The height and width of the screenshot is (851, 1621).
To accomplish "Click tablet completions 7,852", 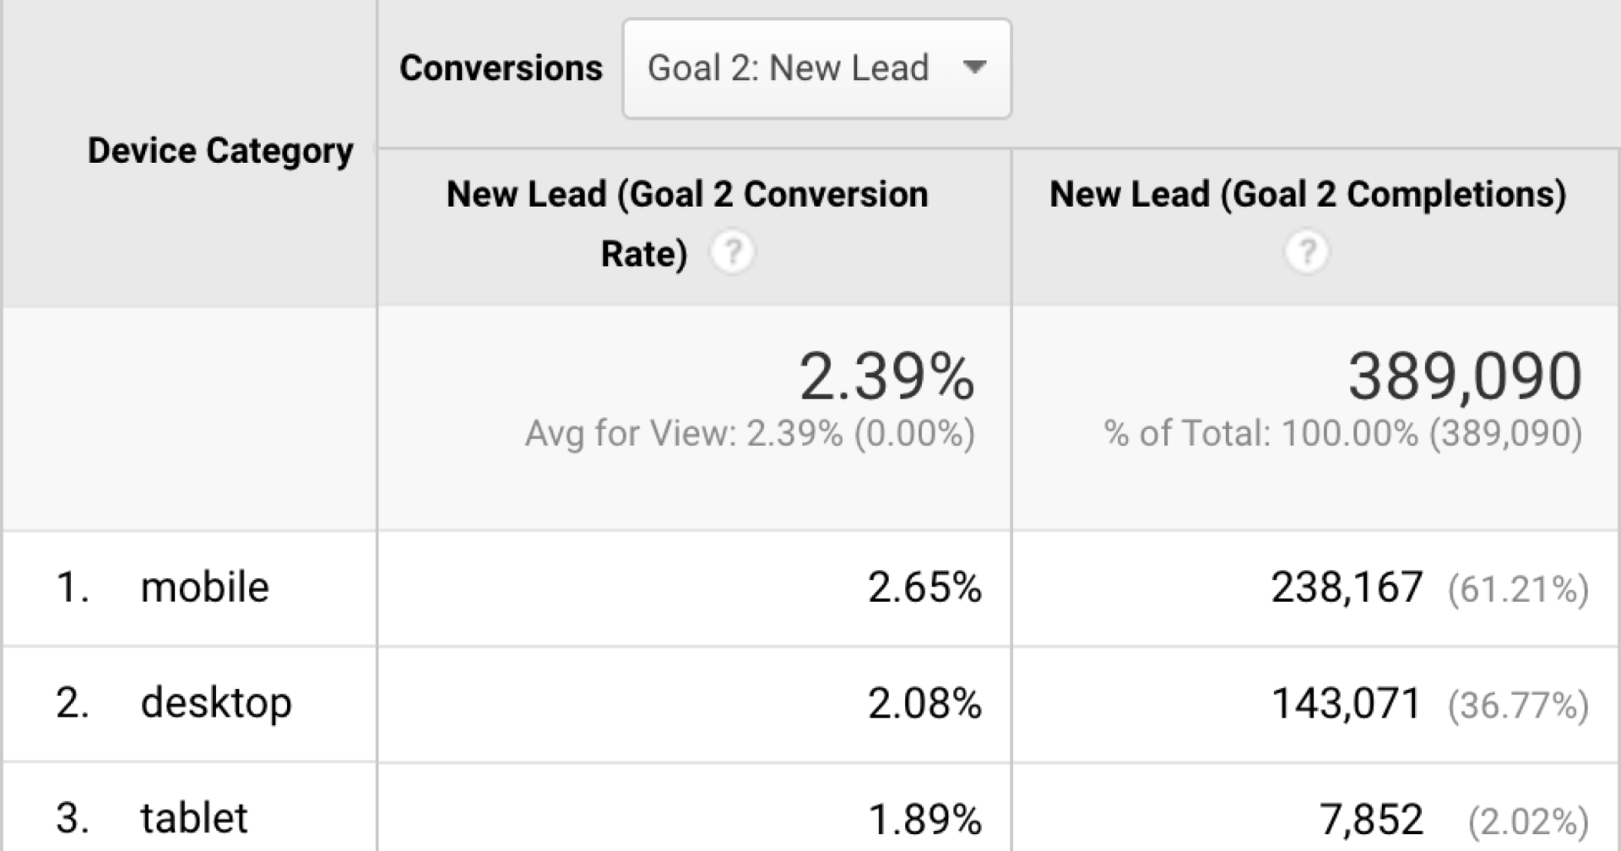I will 1371,819.
